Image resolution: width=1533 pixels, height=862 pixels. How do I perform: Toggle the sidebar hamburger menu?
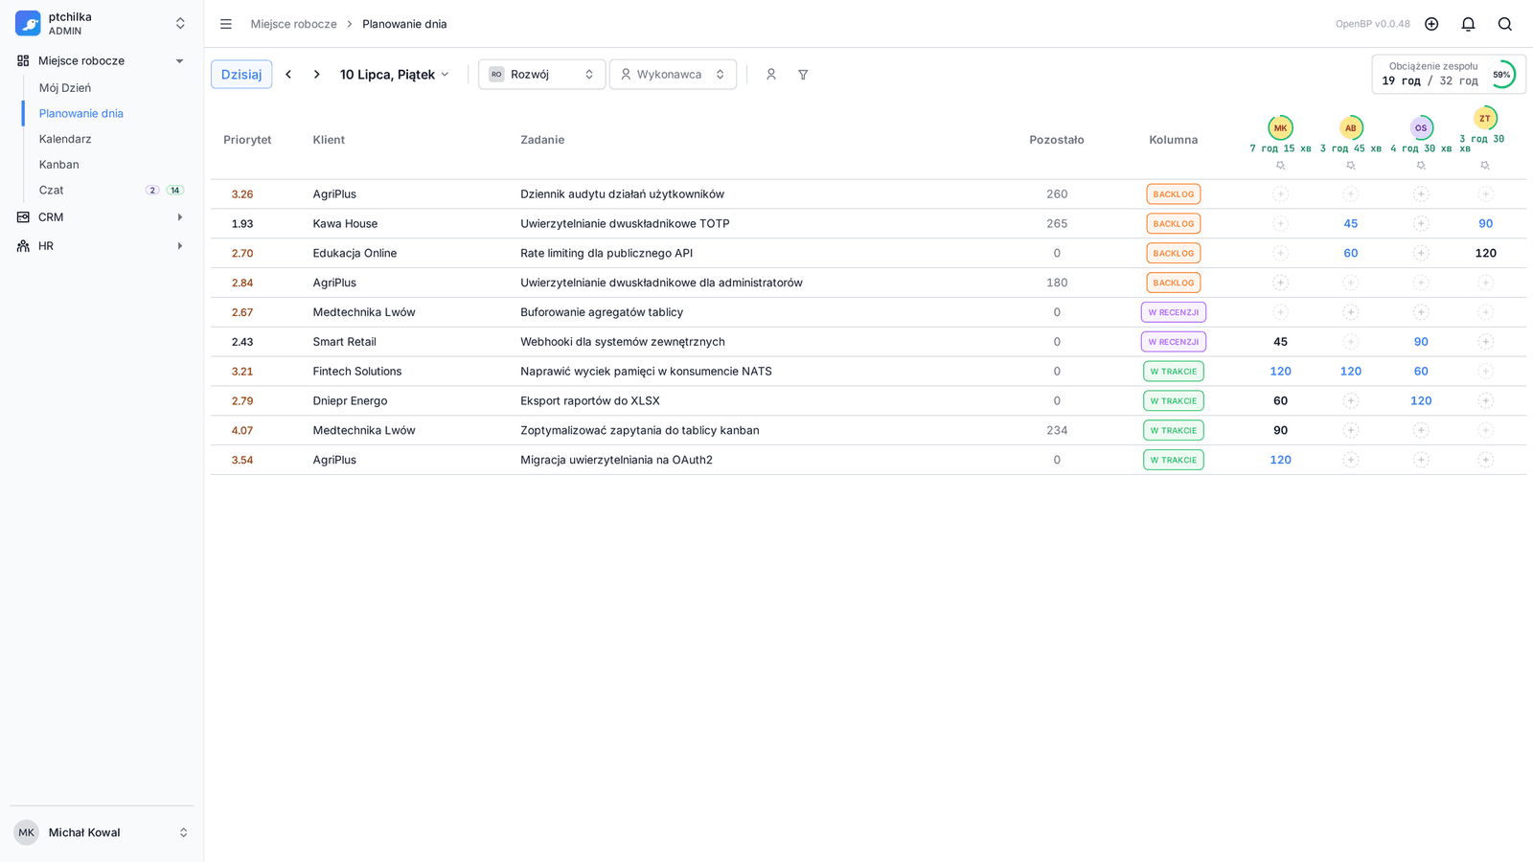[x=226, y=24]
